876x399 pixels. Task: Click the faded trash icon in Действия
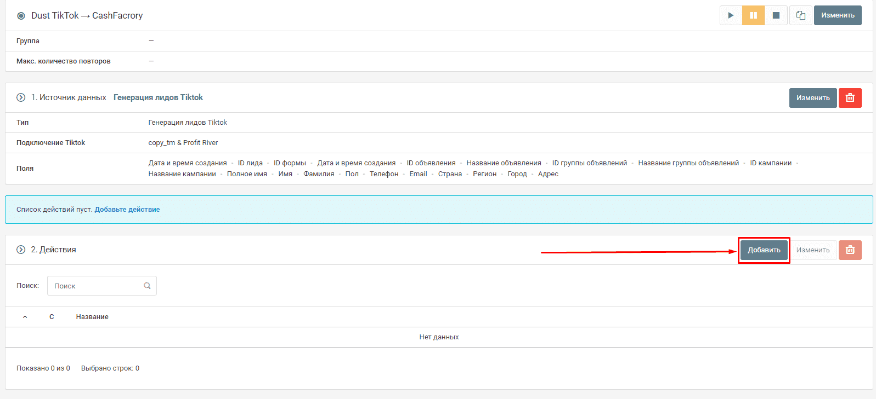[850, 250]
